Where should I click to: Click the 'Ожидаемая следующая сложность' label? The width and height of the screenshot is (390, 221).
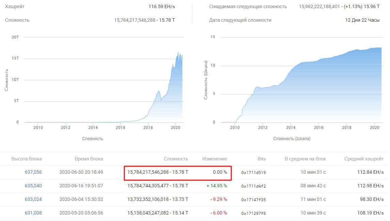(248, 7)
